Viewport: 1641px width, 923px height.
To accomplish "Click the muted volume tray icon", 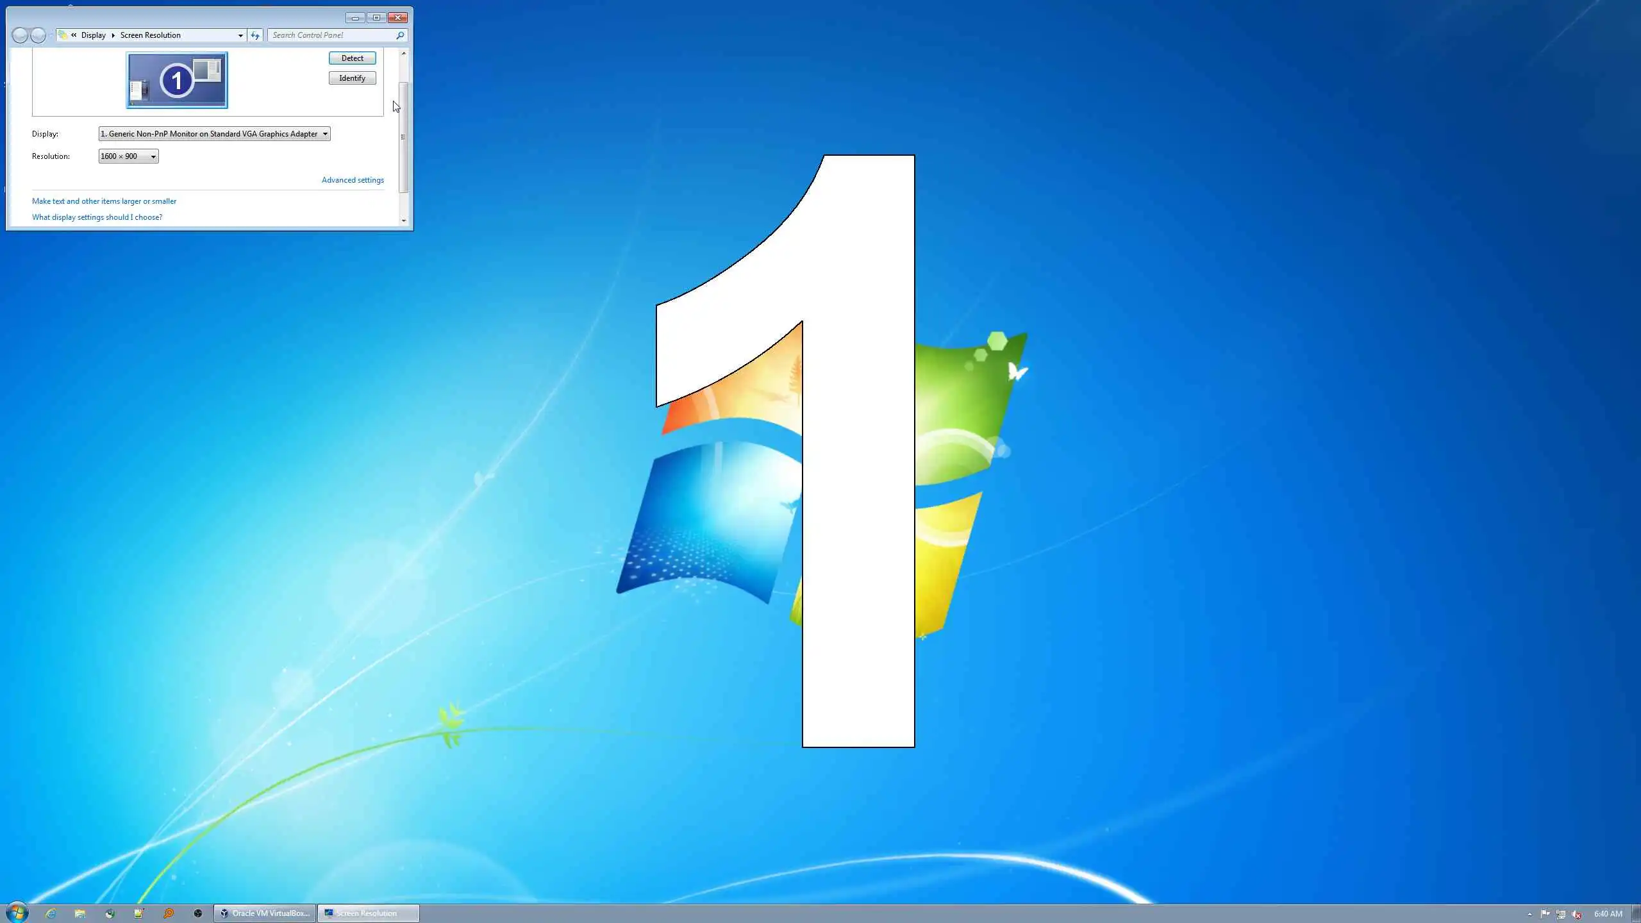I will point(1577,914).
